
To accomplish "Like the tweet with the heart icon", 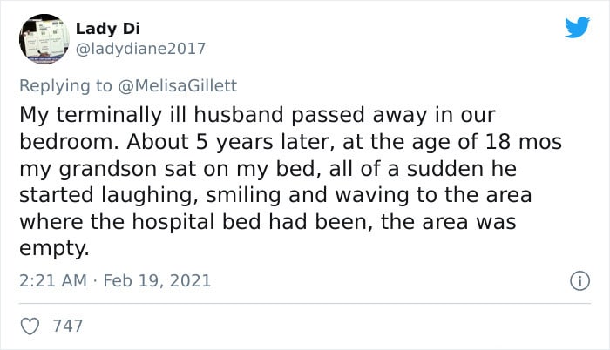I will tap(30, 326).
